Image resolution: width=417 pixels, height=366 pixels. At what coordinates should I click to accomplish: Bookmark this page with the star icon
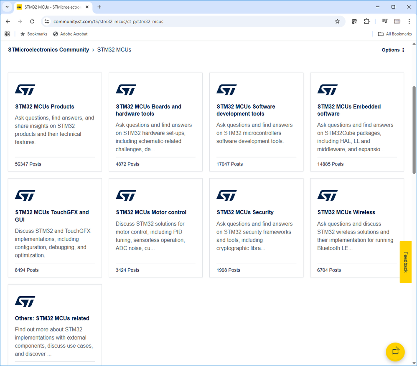337,22
